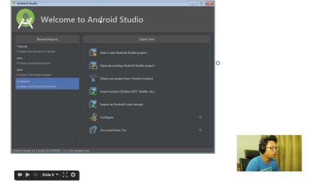Image resolution: width=325 pixels, height=182 pixels.
Task: Click the Check for updates link
Action: click(x=66, y=151)
